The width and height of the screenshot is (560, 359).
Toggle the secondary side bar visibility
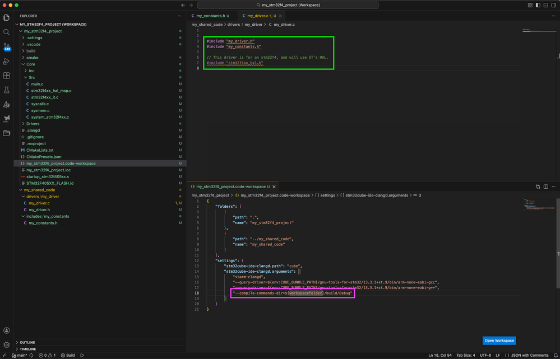(553, 5)
